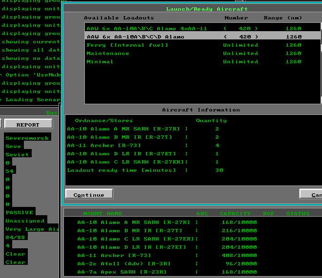Click the MOUNT NAME column header

[102, 213]
